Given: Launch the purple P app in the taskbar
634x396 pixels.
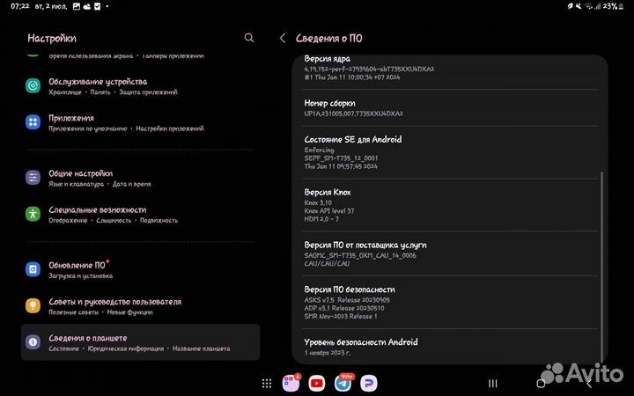Looking at the screenshot, I should click(x=368, y=383).
